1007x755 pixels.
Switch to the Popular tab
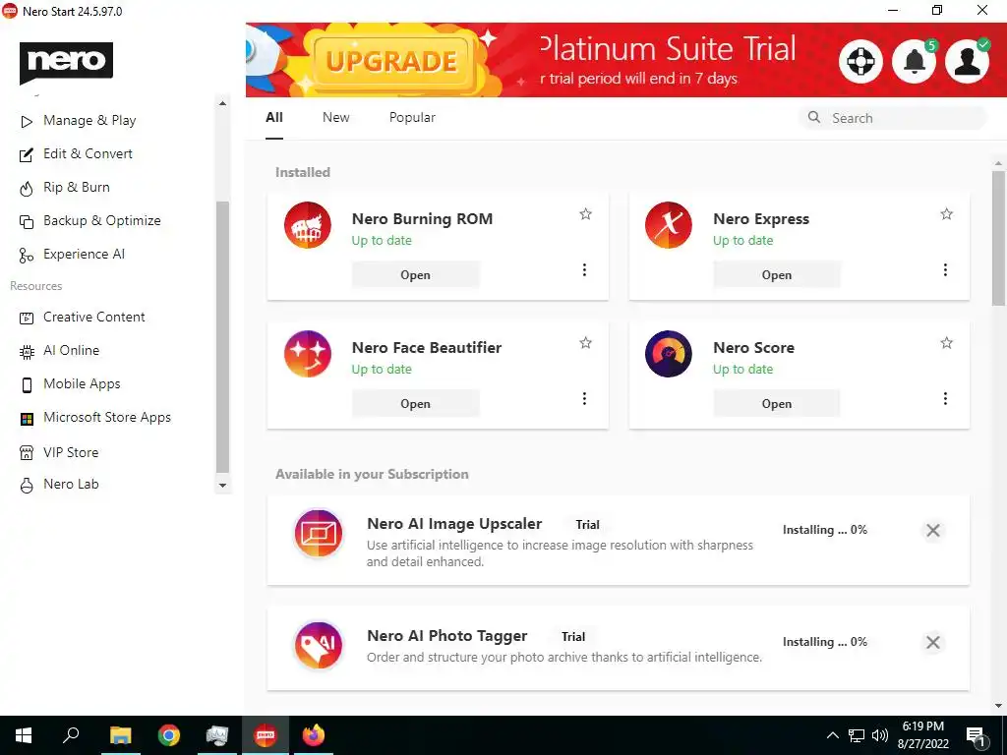(412, 118)
